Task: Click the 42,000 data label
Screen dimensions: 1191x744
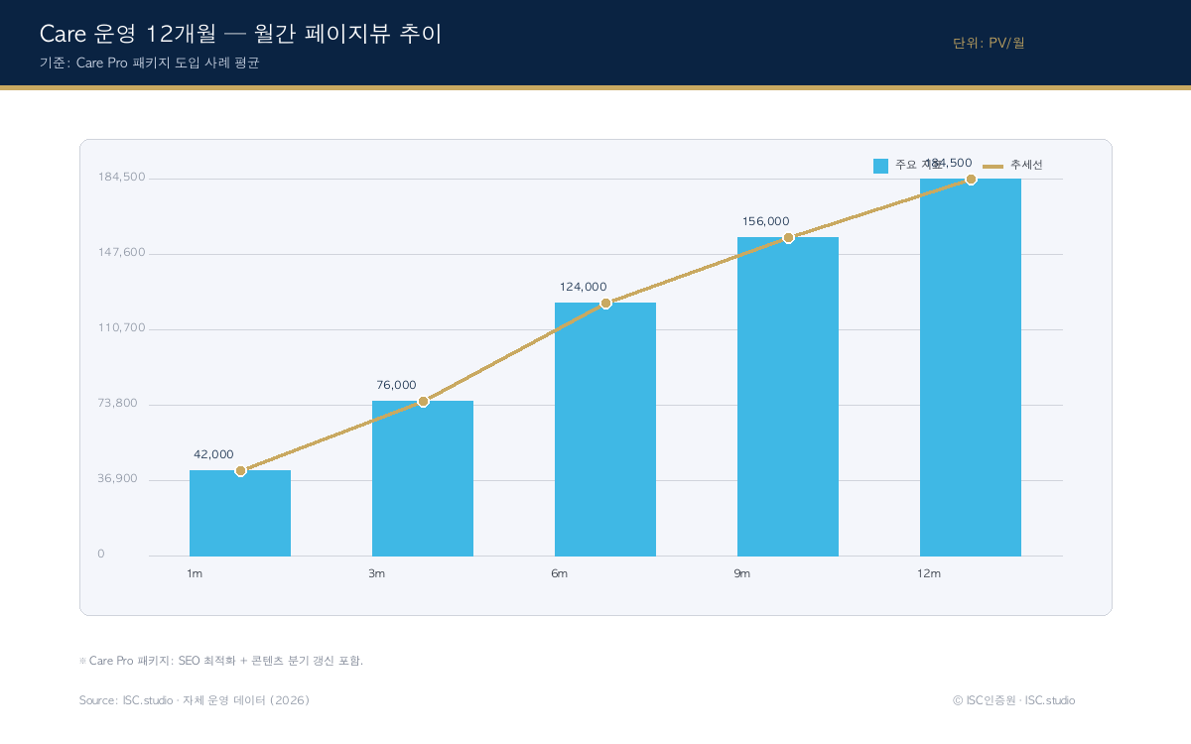Action: tap(213, 454)
